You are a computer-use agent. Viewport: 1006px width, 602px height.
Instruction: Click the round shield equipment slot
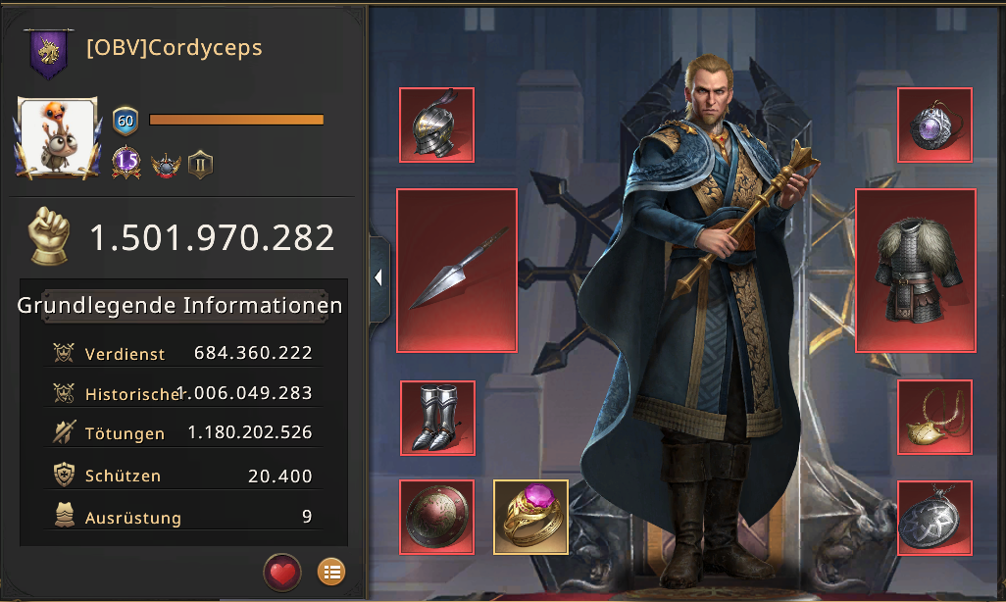437,517
